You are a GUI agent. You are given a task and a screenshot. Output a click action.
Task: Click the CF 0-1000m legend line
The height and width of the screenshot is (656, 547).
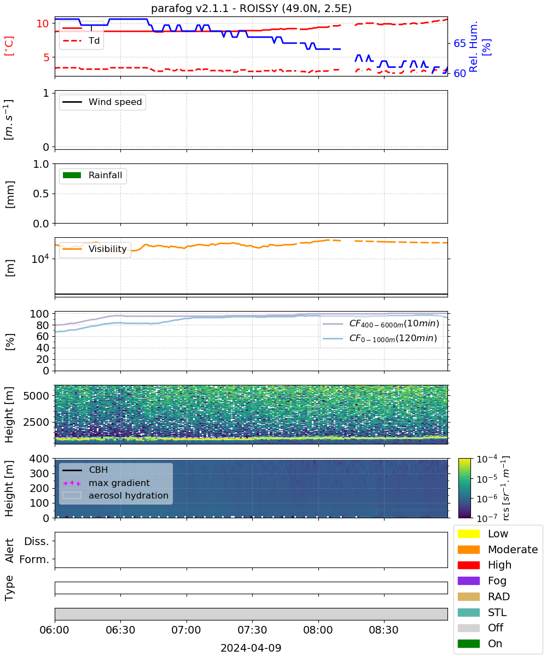pos(333,339)
